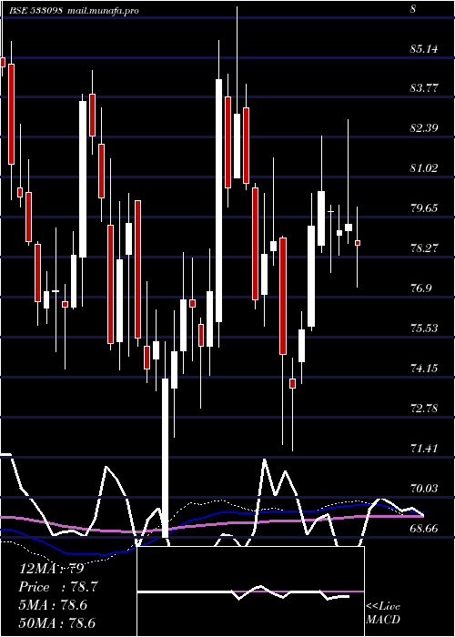
Task: Click the last red candlestick on the right
Action: (358, 243)
